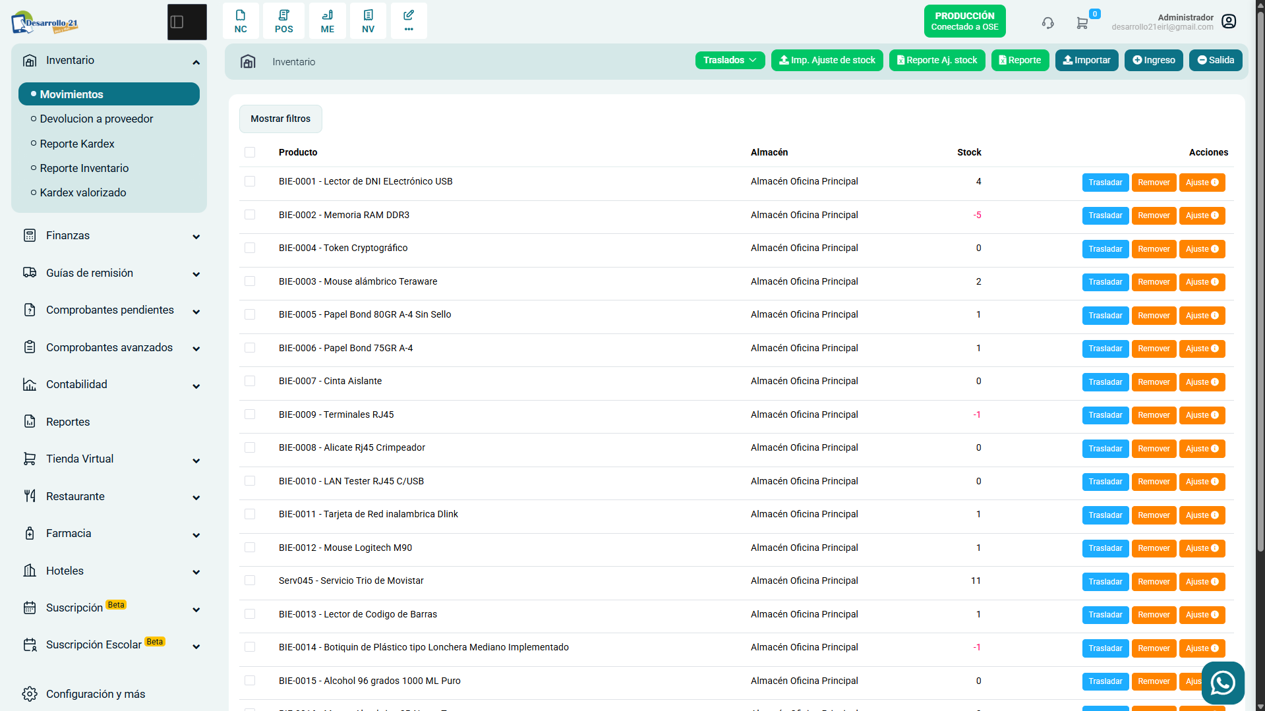Click the page vertical scrollbar
Image resolution: width=1265 pixels, height=711 pixels.
[x=1260, y=280]
